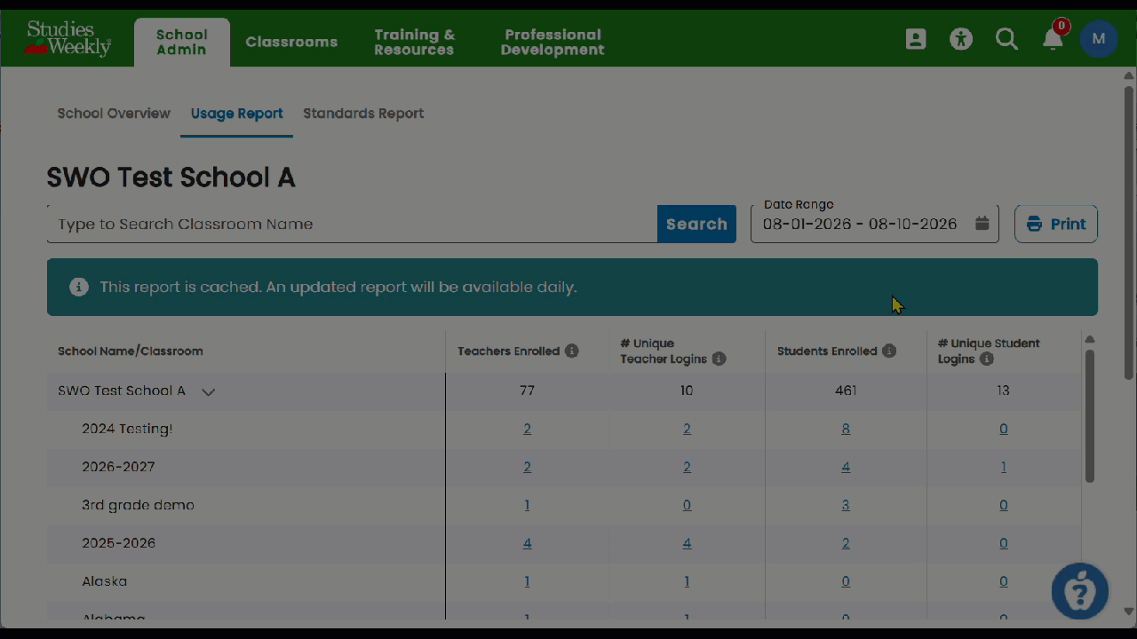Switch to the School Admin tab
Image resolution: width=1137 pixels, height=639 pixels.
tap(182, 42)
